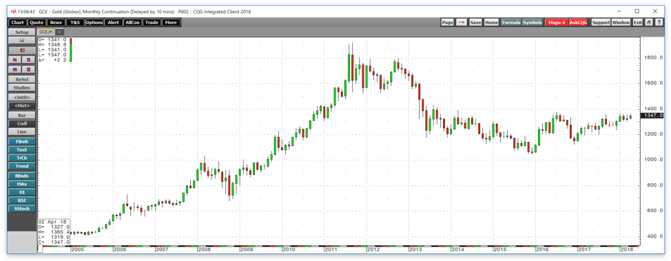Click the 1347.0 current price label
671x261 pixels.
point(652,116)
